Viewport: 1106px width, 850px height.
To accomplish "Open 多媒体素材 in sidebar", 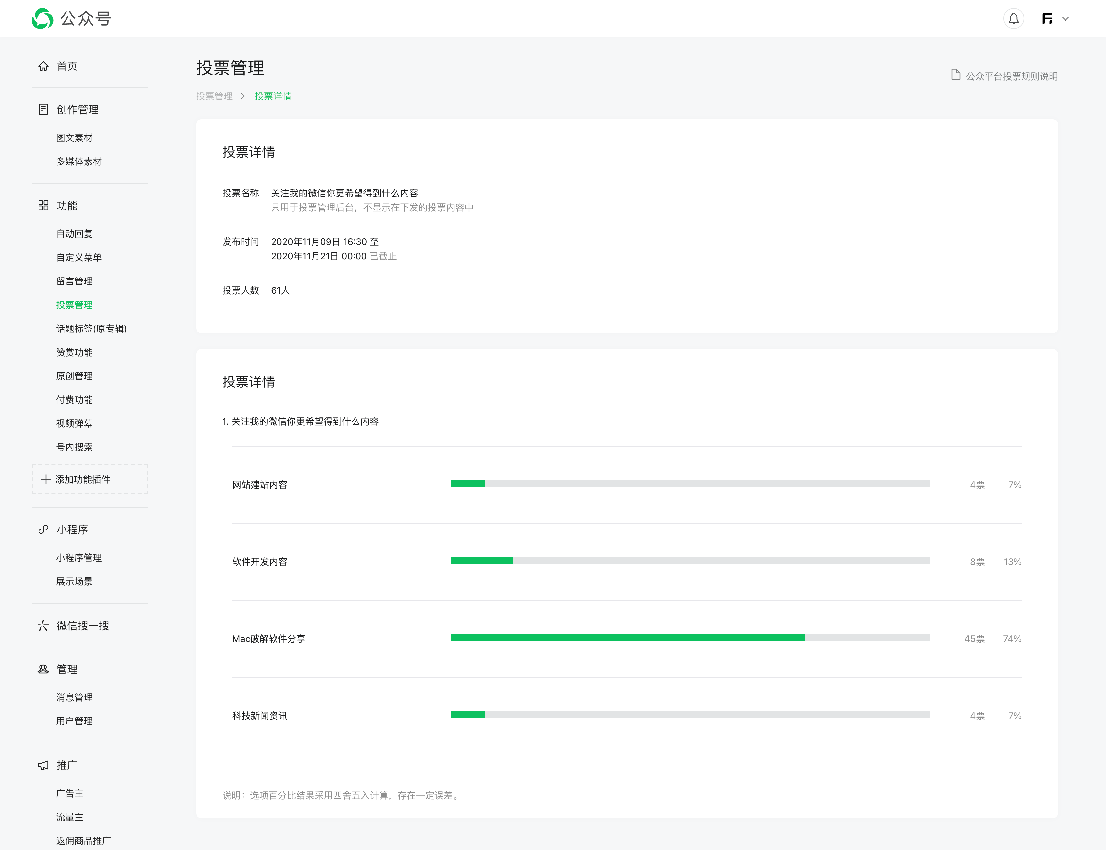I will [x=79, y=161].
